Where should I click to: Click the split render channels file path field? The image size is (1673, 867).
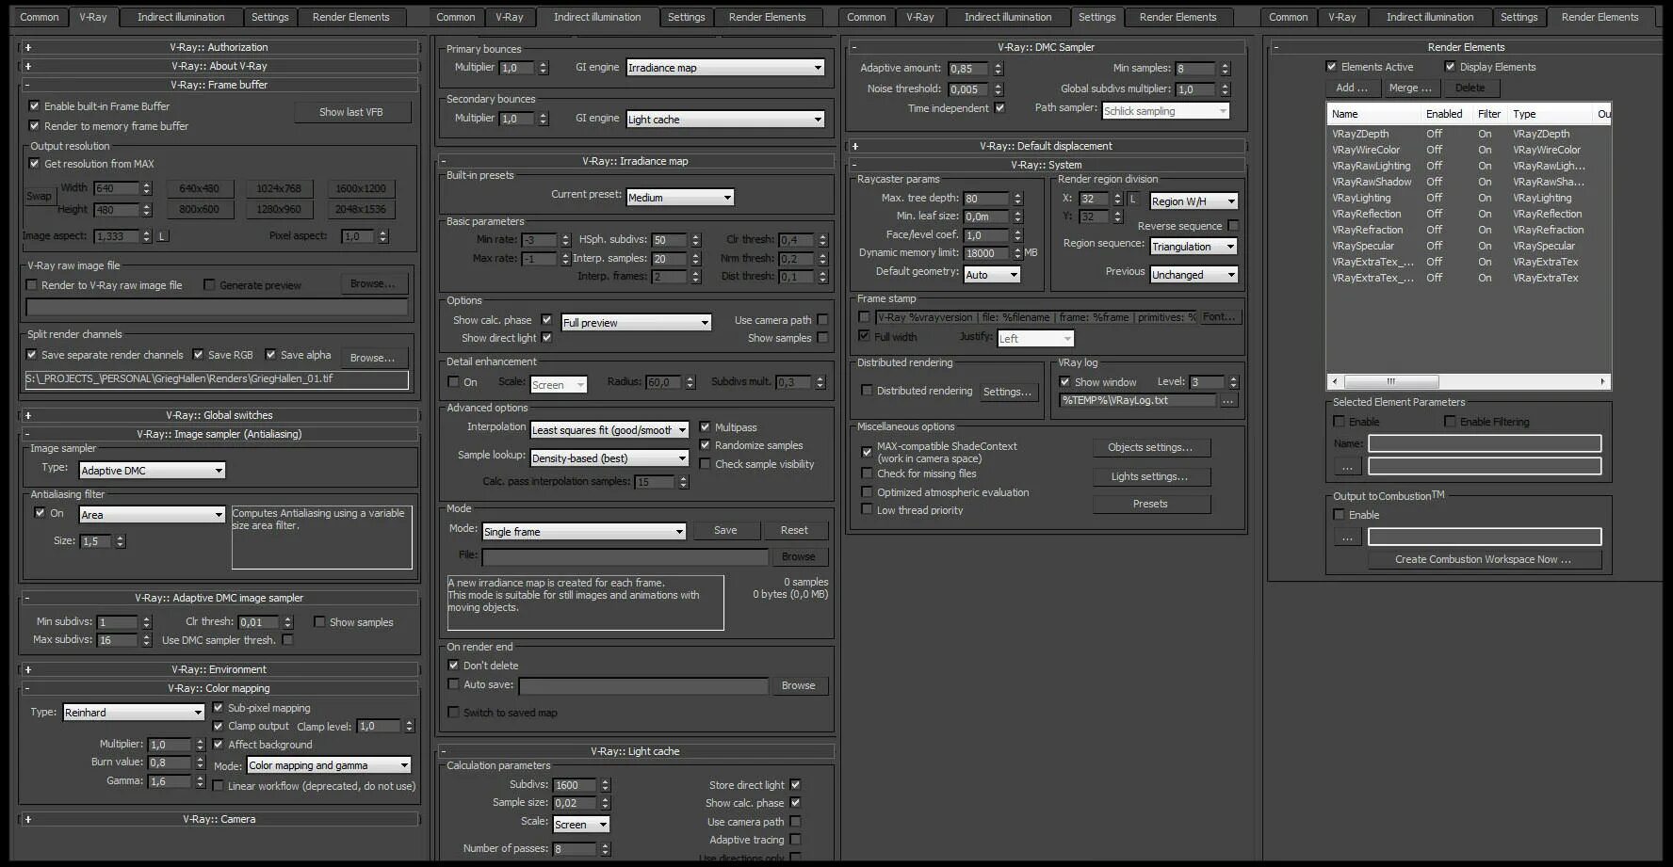pos(217,379)
